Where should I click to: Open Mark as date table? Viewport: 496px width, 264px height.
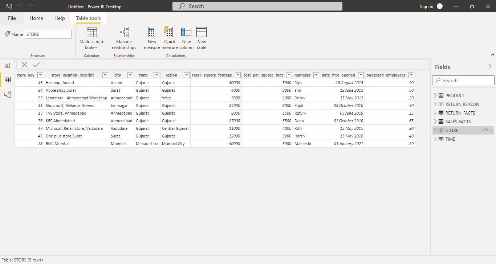point(92,38)
